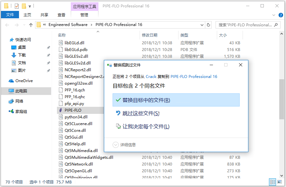Select the libEGLd.pdb file
Screen dimensions: 286x187
coord(76,49)
